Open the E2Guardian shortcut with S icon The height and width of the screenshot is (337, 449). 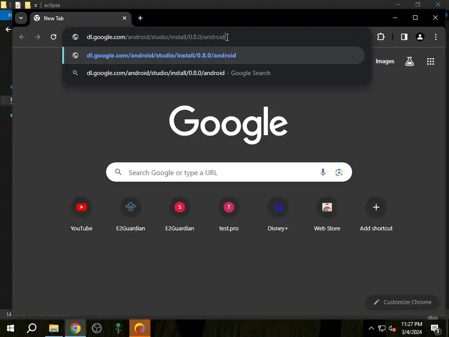(x=179, y=214)
